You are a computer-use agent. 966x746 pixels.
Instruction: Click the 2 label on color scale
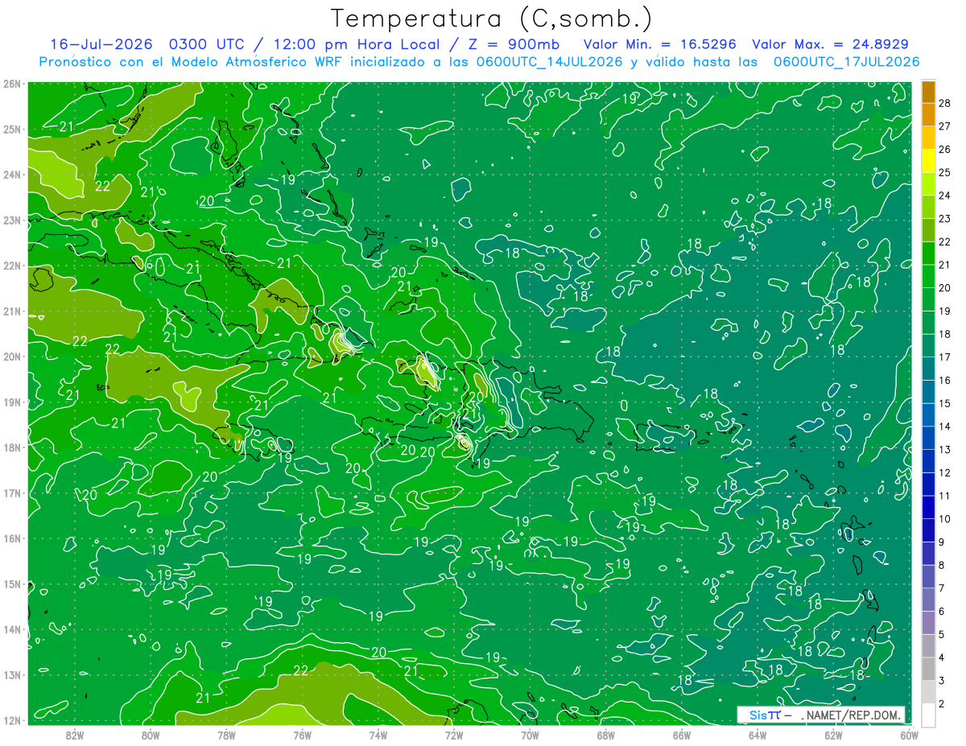[942, 704]
